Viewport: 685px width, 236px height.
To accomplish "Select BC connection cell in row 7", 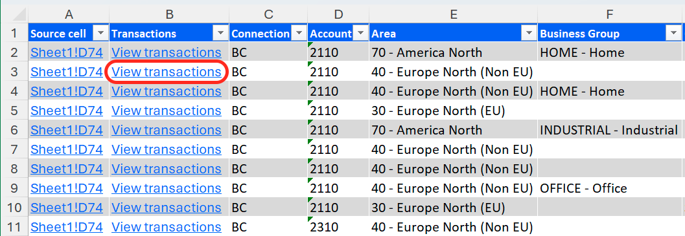I will (x=268, y=149).
